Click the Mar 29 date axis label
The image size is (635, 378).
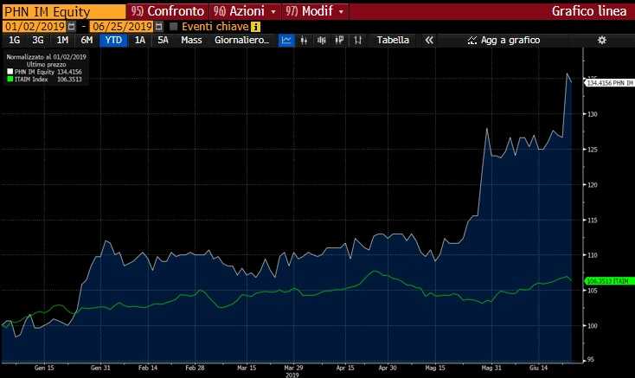293,368
